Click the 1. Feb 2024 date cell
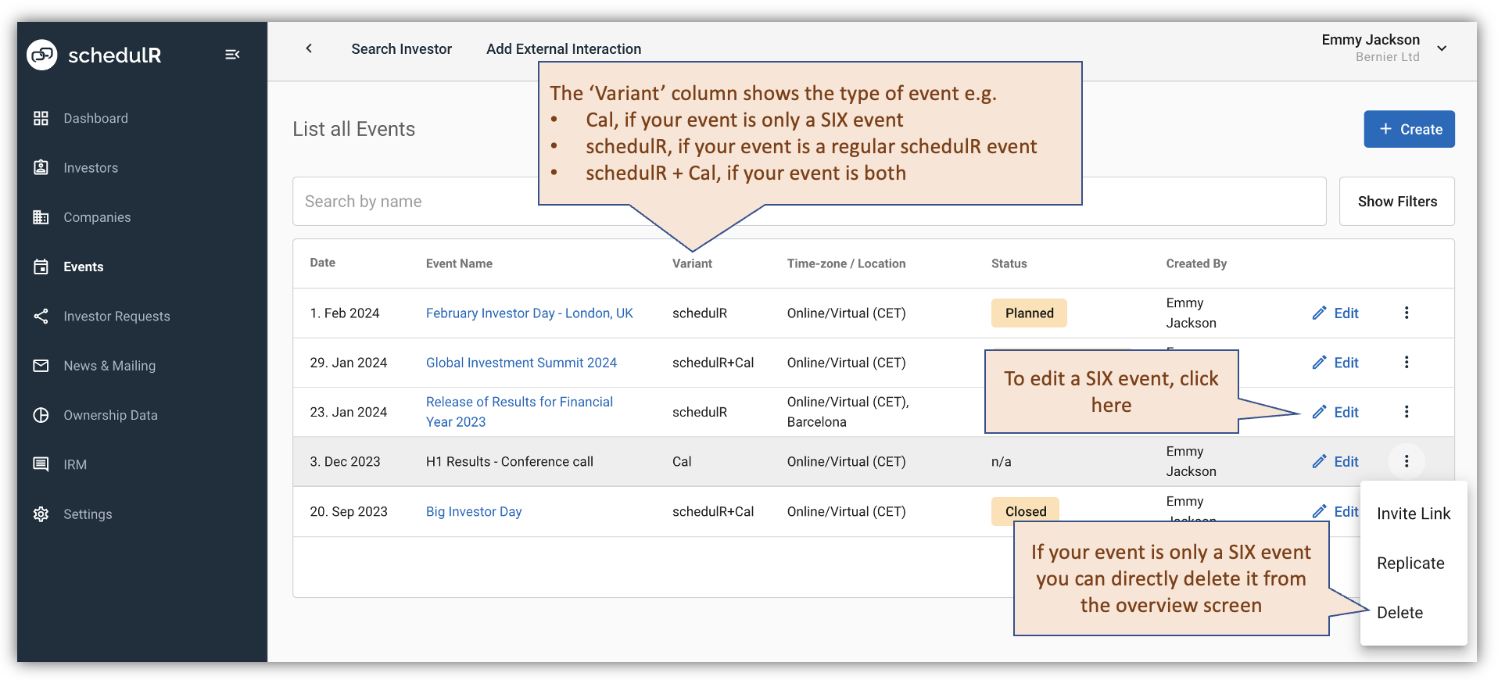This screenshot has height=680, width=1498. point(345,313)
